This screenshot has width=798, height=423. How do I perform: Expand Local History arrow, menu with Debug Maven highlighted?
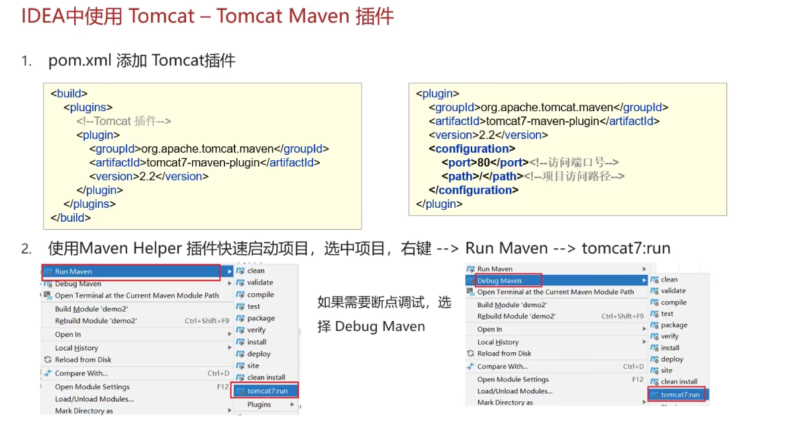[x=644, y=342]
